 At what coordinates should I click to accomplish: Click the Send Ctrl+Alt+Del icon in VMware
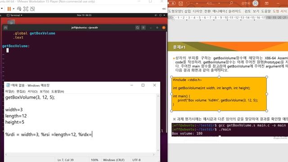pos(19,9)
